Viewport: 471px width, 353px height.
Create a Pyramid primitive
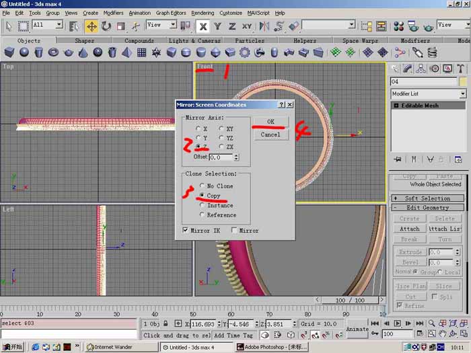click(127, 52)
